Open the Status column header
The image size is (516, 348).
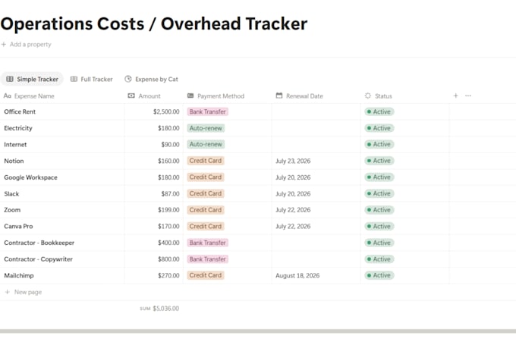coord(379,96)
